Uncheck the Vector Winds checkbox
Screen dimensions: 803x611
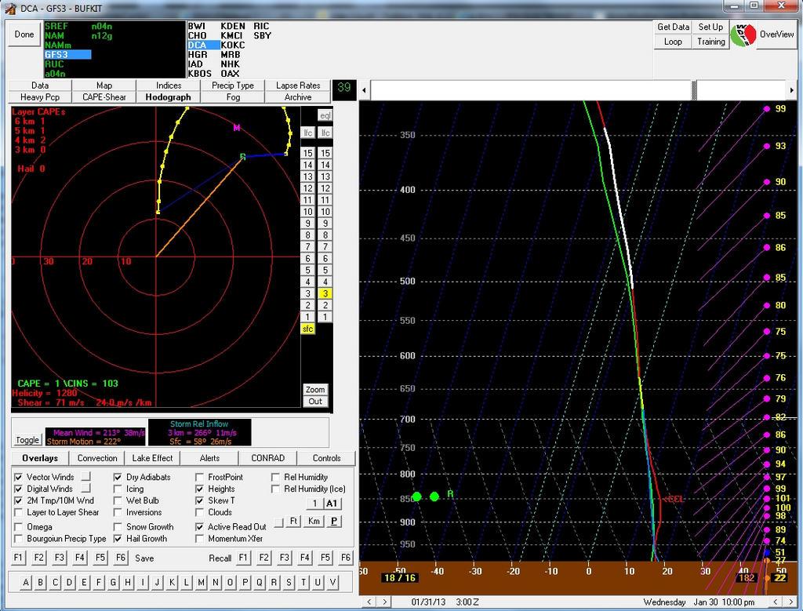[19, 477]
